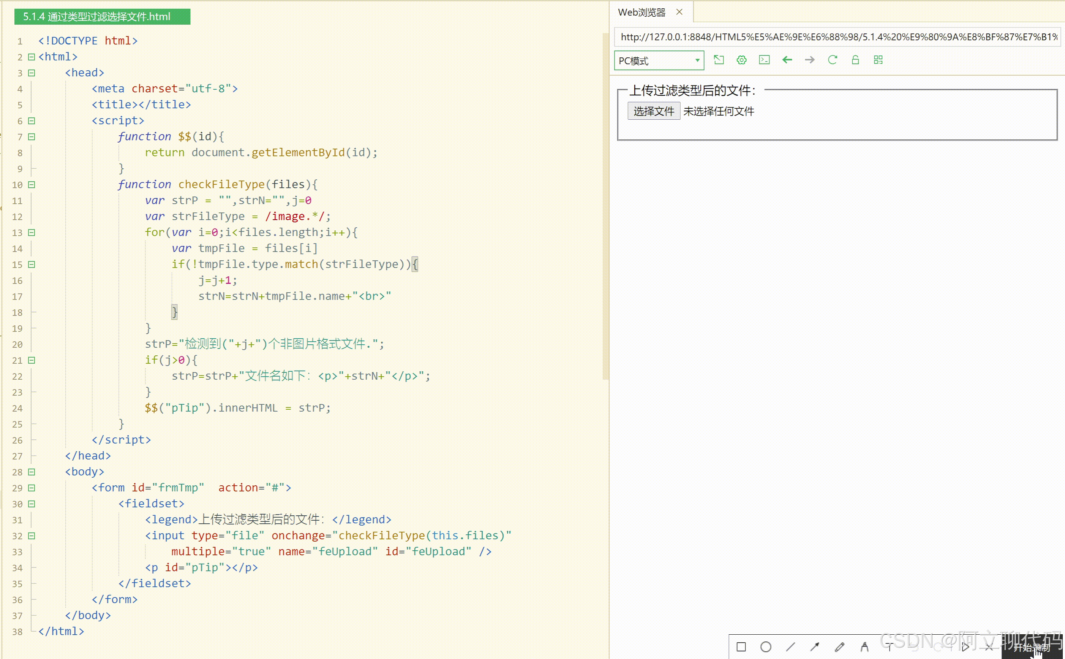Viewport: 1065px width, 659px height.
Task: Select the text annotation tool
Action: coord(889,647)
